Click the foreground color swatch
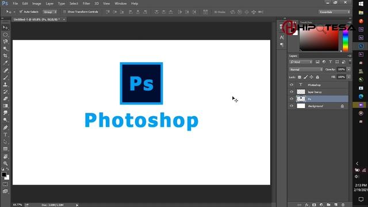 tap(4, 174)
